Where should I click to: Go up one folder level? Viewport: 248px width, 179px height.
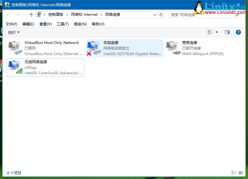click(x=31, y=15)
